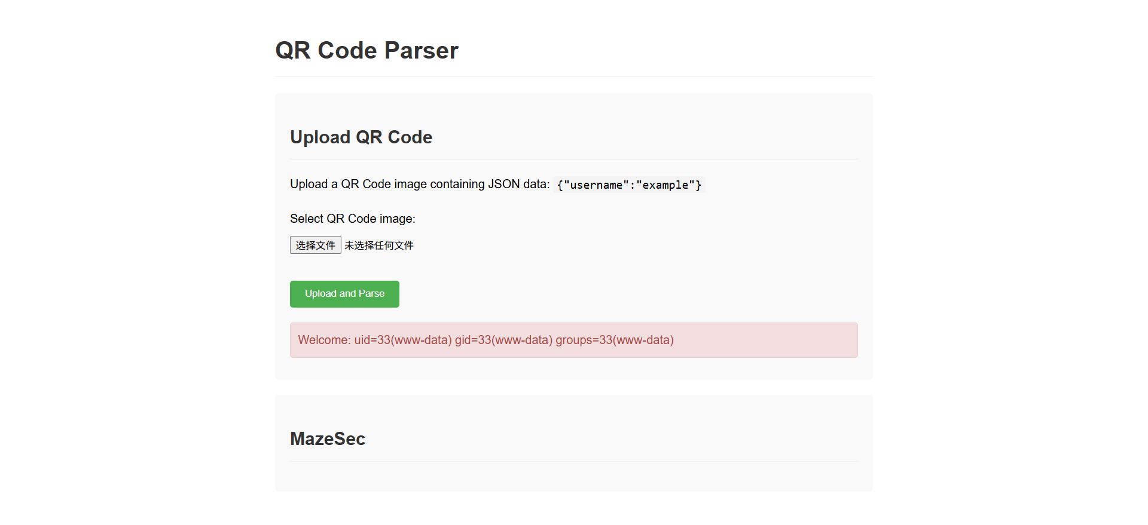Viewport: 1148px width, 525px height.
Task: Click the MazeSec section heading
Action: [327, 439]
